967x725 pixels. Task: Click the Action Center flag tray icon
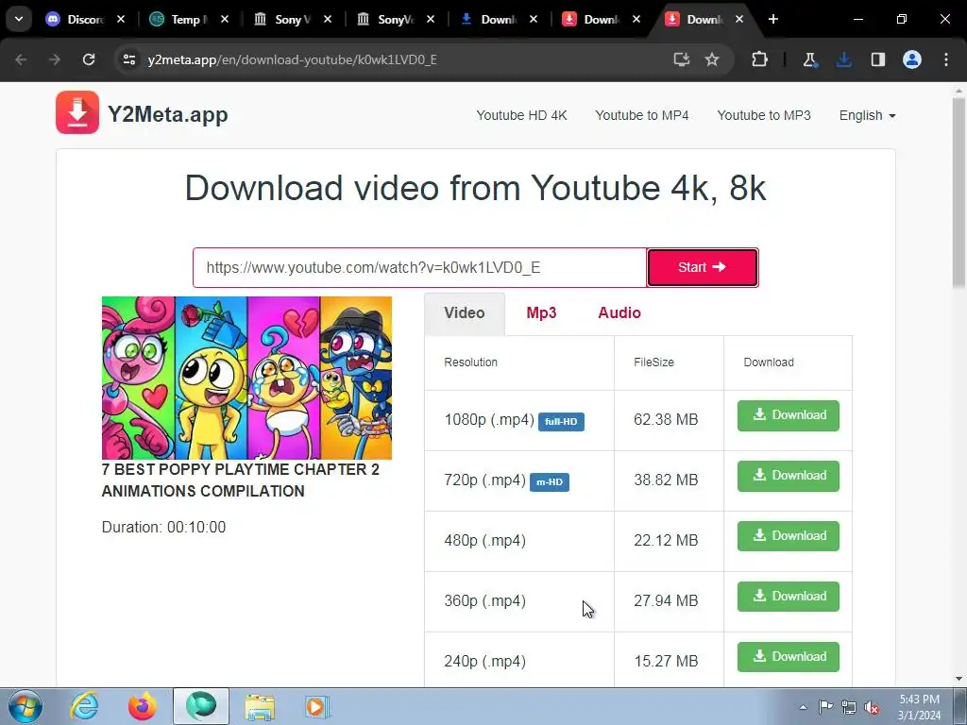(825, 707)
